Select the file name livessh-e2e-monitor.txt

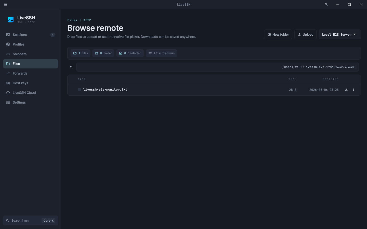point(105,90)
